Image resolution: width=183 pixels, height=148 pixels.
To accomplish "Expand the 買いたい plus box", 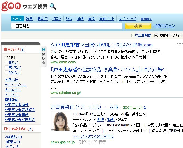I will [x=7, y=67].
